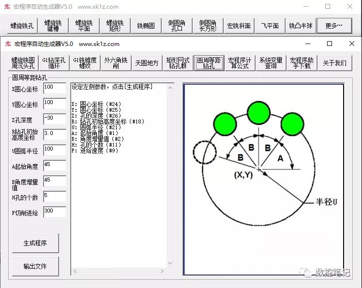Viewport: 362px width, 288px height.
Task: Click the 关于我们 button
Action: coord(334,63)
